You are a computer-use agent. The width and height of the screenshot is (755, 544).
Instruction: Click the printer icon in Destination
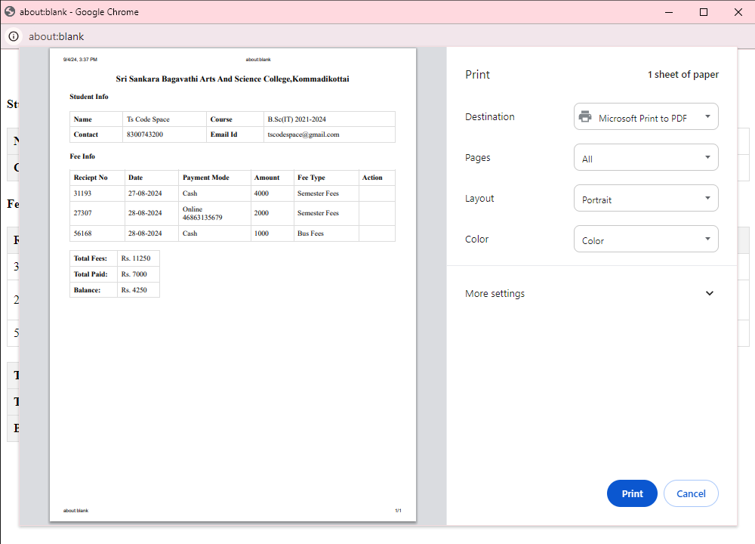585,117
